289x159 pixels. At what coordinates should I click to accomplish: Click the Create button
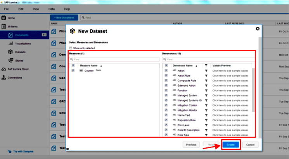tap(230, 145)
